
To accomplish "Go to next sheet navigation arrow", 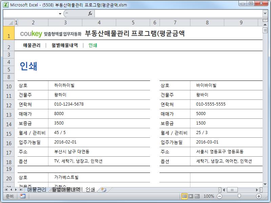I will pos(16,190).
